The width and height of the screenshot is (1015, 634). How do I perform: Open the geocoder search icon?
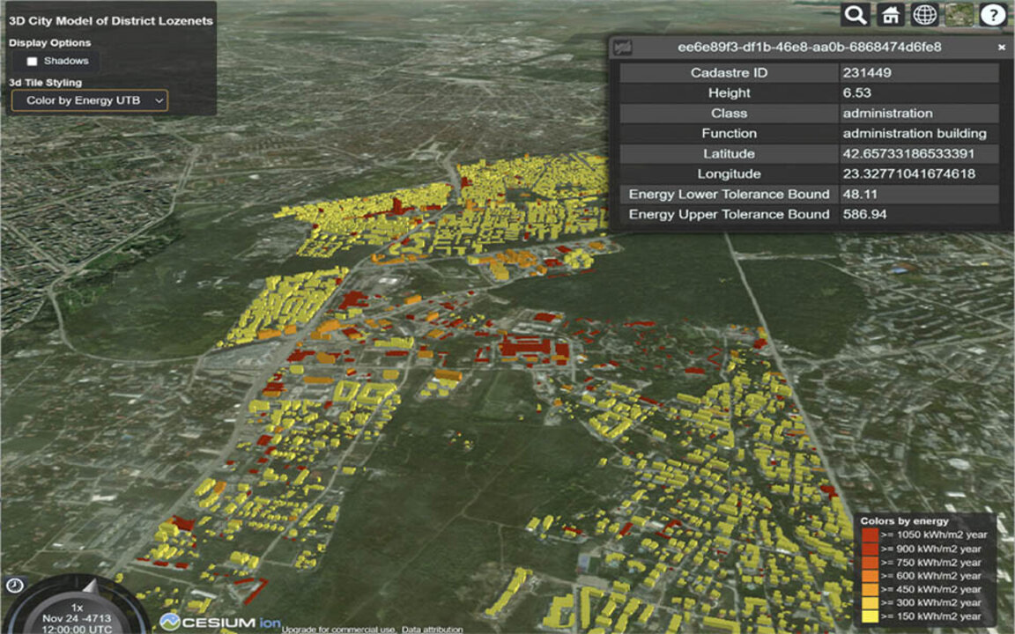click(856, 15)
